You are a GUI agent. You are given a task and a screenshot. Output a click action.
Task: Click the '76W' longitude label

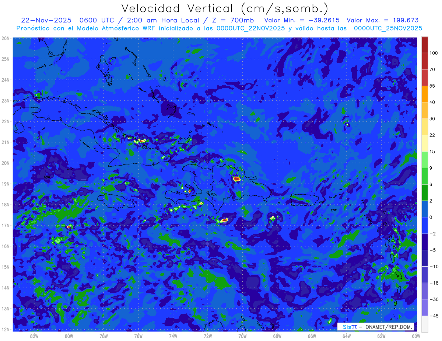pos(138,336)
